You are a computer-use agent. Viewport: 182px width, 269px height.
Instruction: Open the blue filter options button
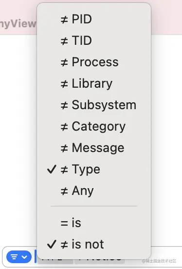tap(19, 257)
